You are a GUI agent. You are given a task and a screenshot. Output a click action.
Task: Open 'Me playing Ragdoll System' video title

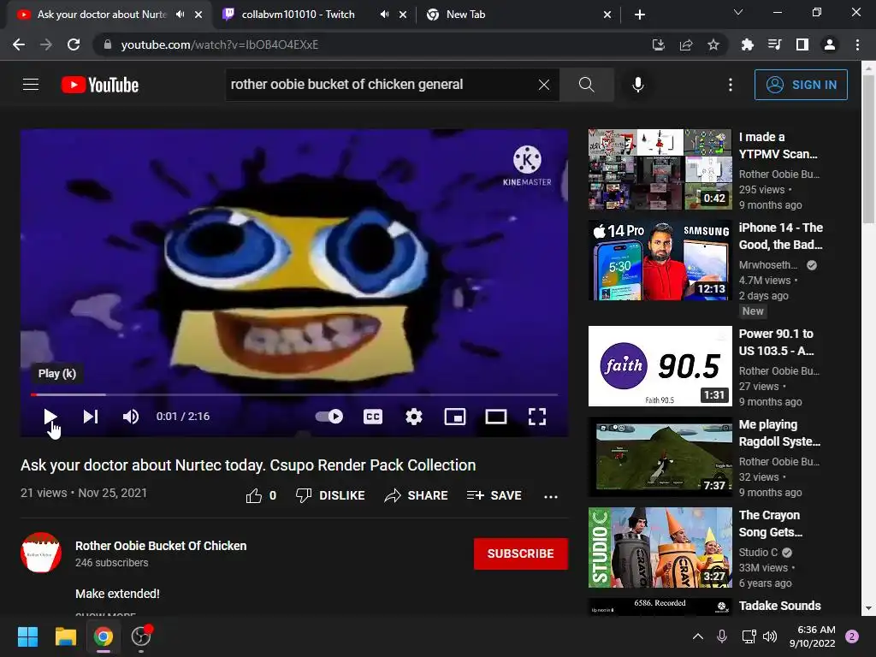(x=779, y=433)
